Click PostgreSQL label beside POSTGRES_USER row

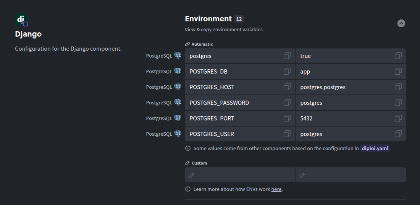click(x=159, y=134)
